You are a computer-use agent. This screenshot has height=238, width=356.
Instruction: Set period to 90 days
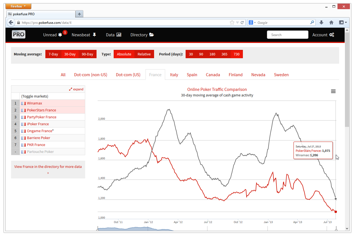tap(201, 54)
